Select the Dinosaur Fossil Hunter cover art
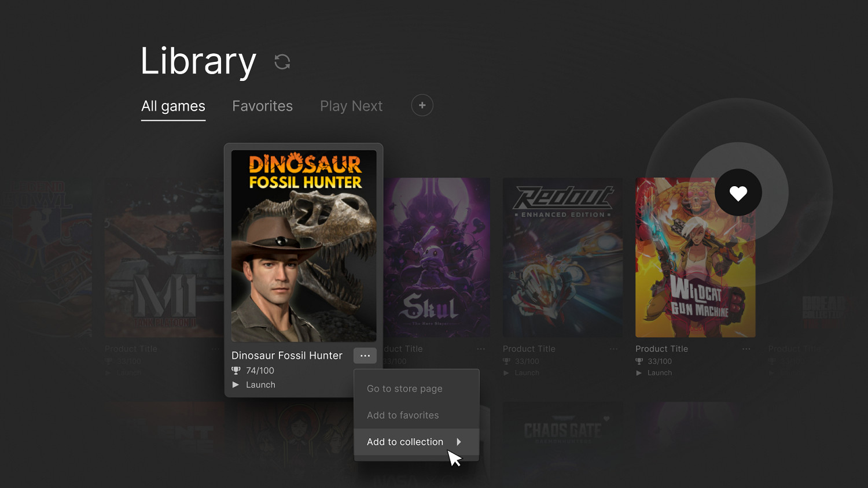 304,246
